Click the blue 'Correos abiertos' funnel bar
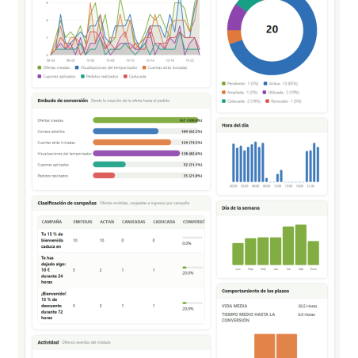358x358 pixels. (126, 131)
